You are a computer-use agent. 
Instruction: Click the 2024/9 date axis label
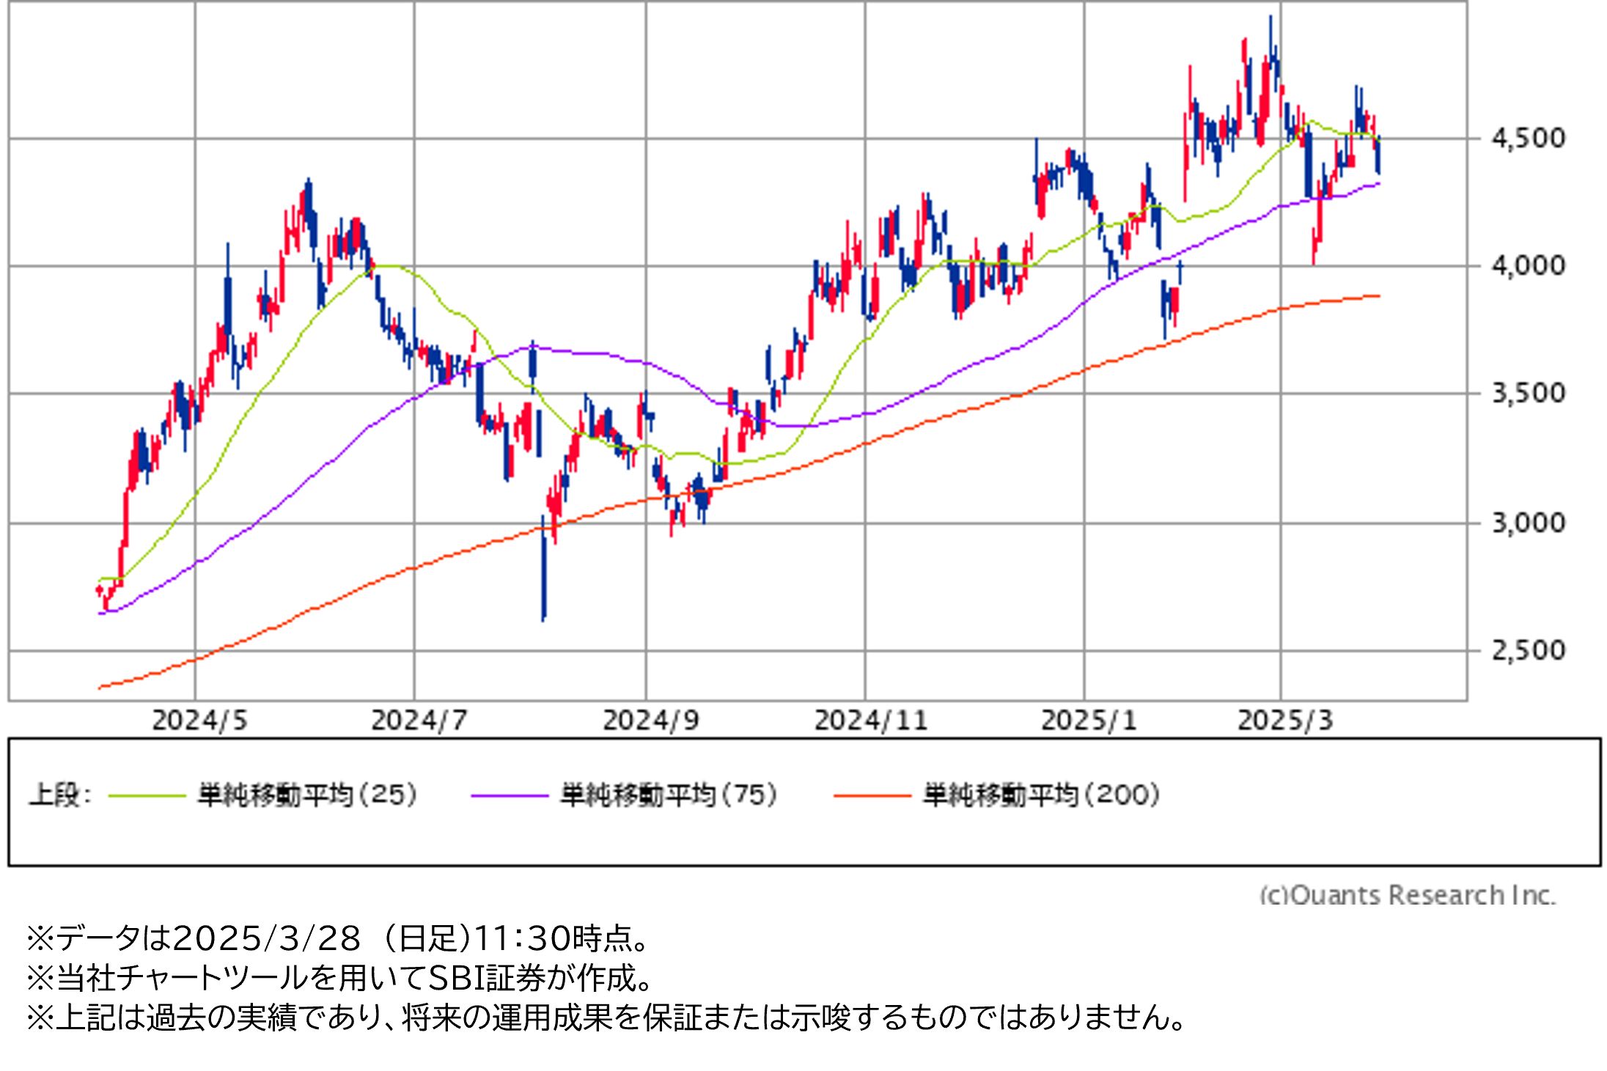(x=650, y=721)
